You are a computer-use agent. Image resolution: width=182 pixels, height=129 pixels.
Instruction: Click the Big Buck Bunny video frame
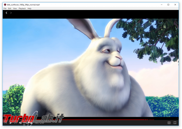(91, 68)
